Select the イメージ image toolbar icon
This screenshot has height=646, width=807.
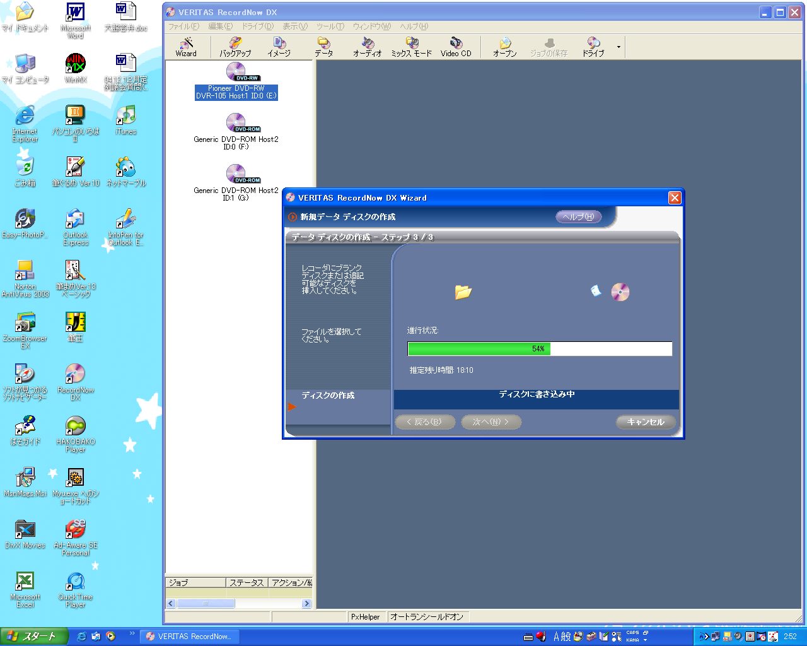279,47
